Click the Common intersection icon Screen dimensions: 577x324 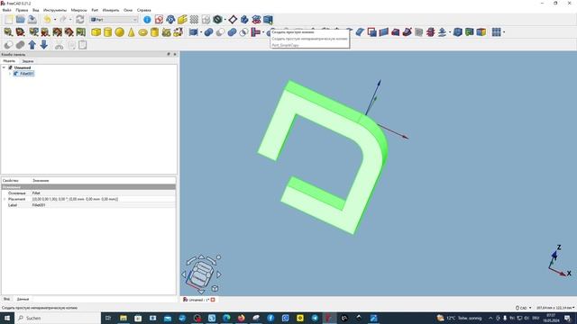(x=243, y=32)
